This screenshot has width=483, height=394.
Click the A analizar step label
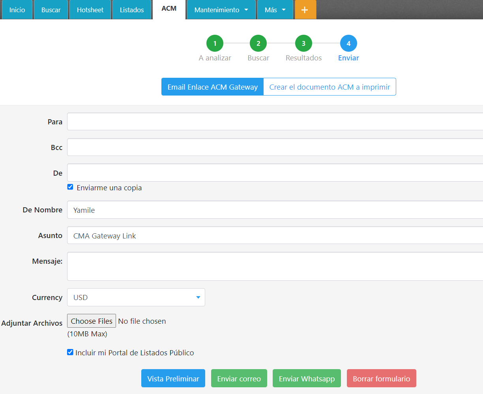(215, 58)
